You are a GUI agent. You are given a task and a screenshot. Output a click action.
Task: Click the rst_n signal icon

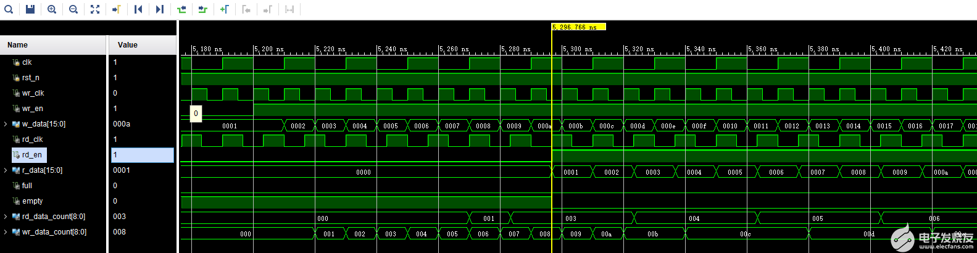[16, 78]
